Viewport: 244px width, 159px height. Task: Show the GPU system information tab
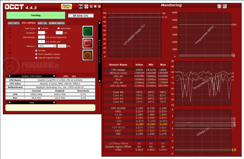click(74, 76)
